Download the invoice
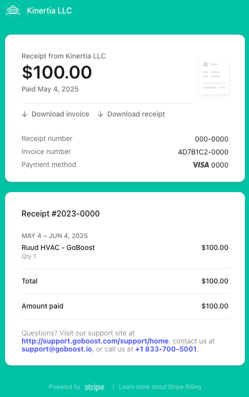The width and height of the screenshot is (249, 397). click(55, 114)
